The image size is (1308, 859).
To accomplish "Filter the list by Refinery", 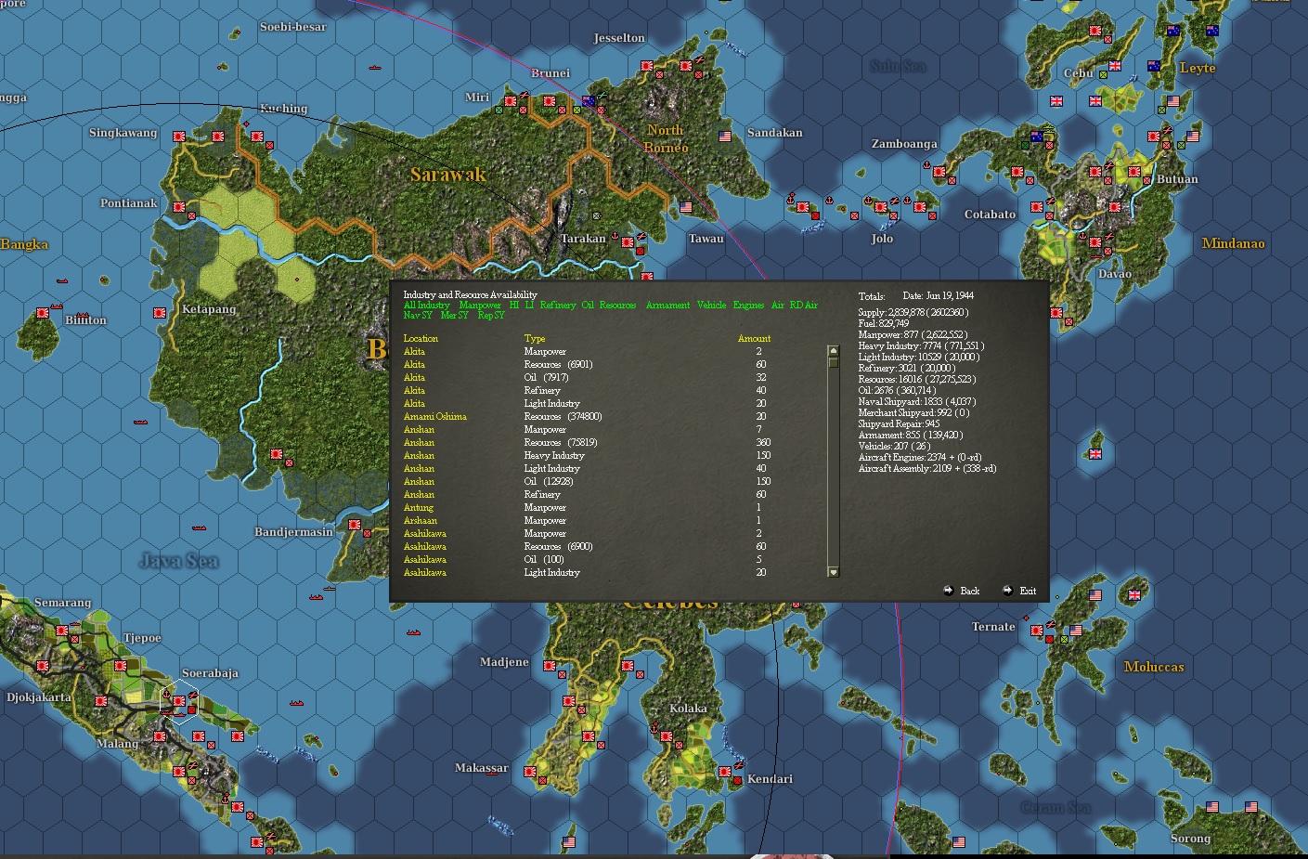I will (558, 305).
